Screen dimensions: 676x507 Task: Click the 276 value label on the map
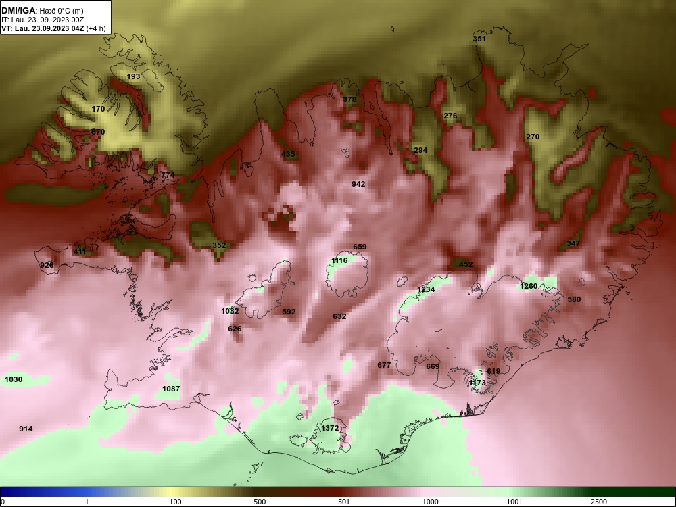point(450,116)
